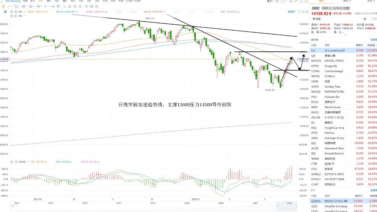Switch chart to 年K yearly period

coord(72,1)
